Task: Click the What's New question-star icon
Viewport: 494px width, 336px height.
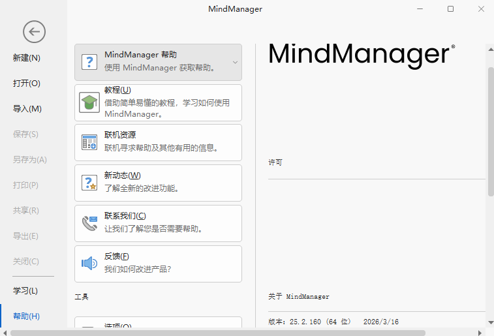Action: pos(89,183)
